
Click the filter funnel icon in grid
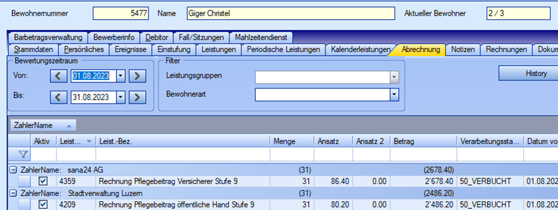[23, 154]
